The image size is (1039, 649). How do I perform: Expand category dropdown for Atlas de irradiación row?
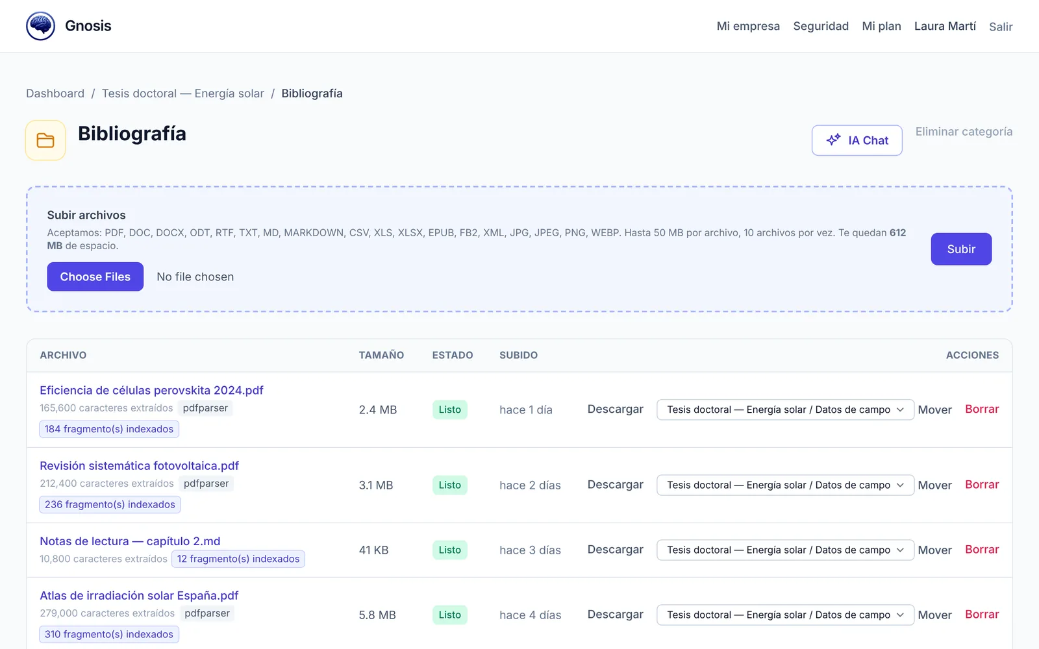[785, 615]
